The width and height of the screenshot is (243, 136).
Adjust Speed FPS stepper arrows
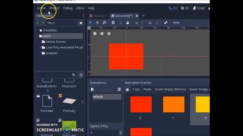pyautogui.click(x=120, y=133)
